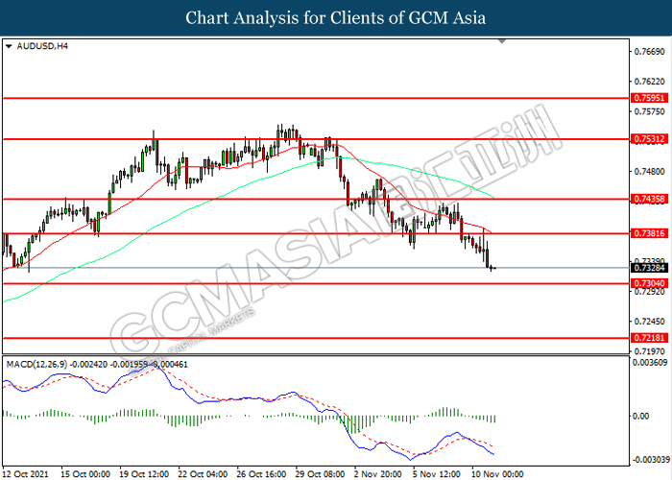Image resolution: width=672 pixels, height=480 pixels.
Task: Select the 0.72181 support price label
Action: click(650, 338)
